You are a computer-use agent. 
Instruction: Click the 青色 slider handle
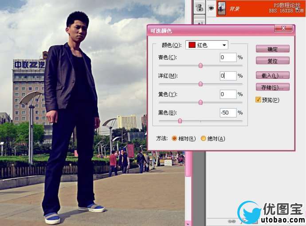pyautogui.click(x=200, y=66)
